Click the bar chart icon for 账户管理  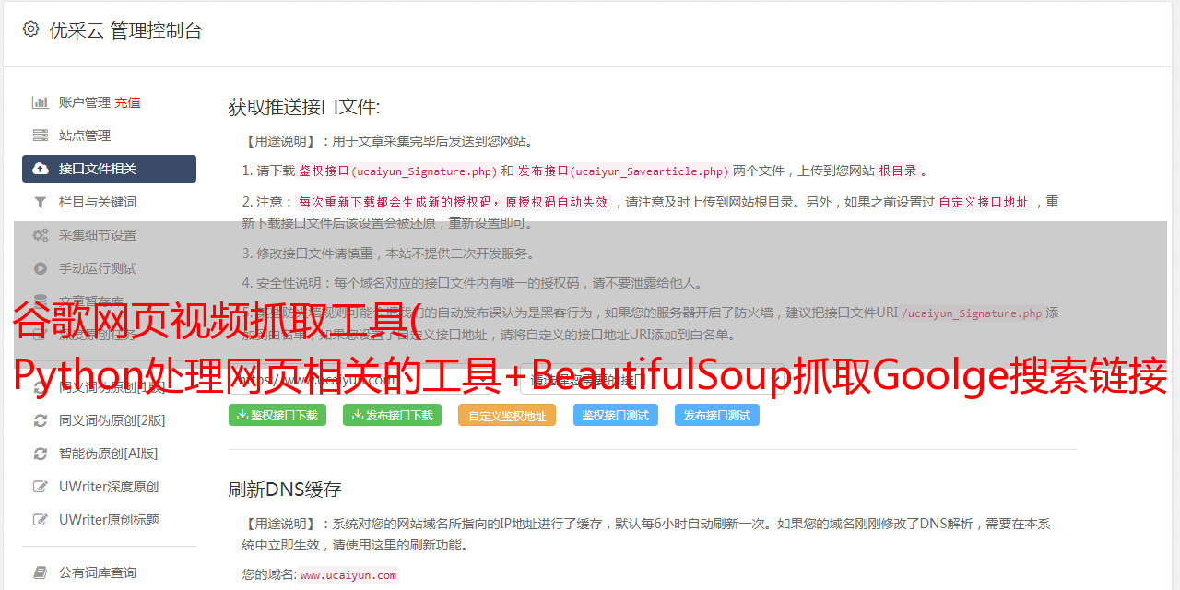click(x=41, y=102)
